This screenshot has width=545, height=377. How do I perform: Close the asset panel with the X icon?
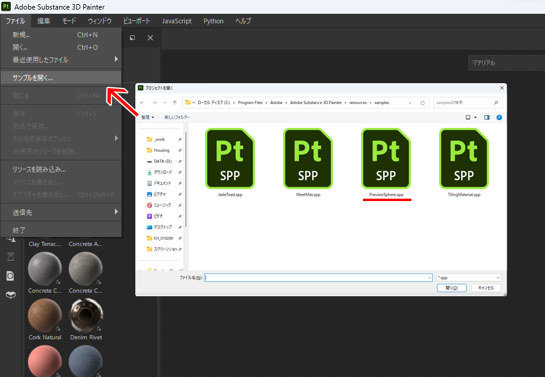tap(150, 38)
